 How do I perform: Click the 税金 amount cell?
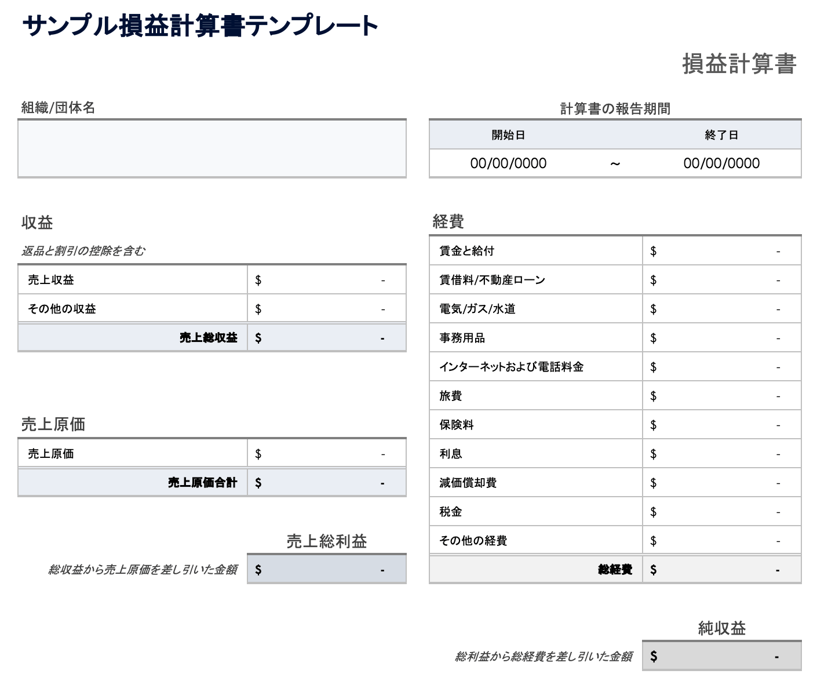coord(722,512)
